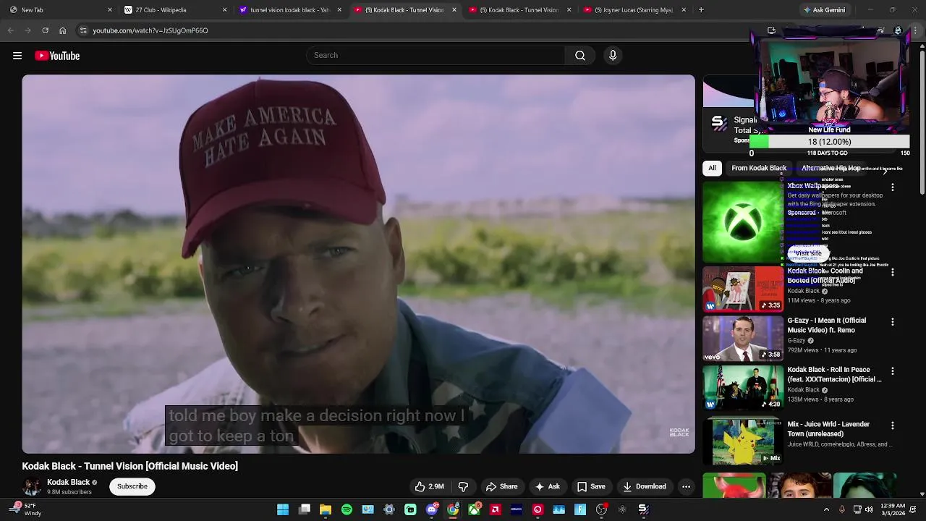
Task: Click into the YouTube search field
Action: coord(436,56)
